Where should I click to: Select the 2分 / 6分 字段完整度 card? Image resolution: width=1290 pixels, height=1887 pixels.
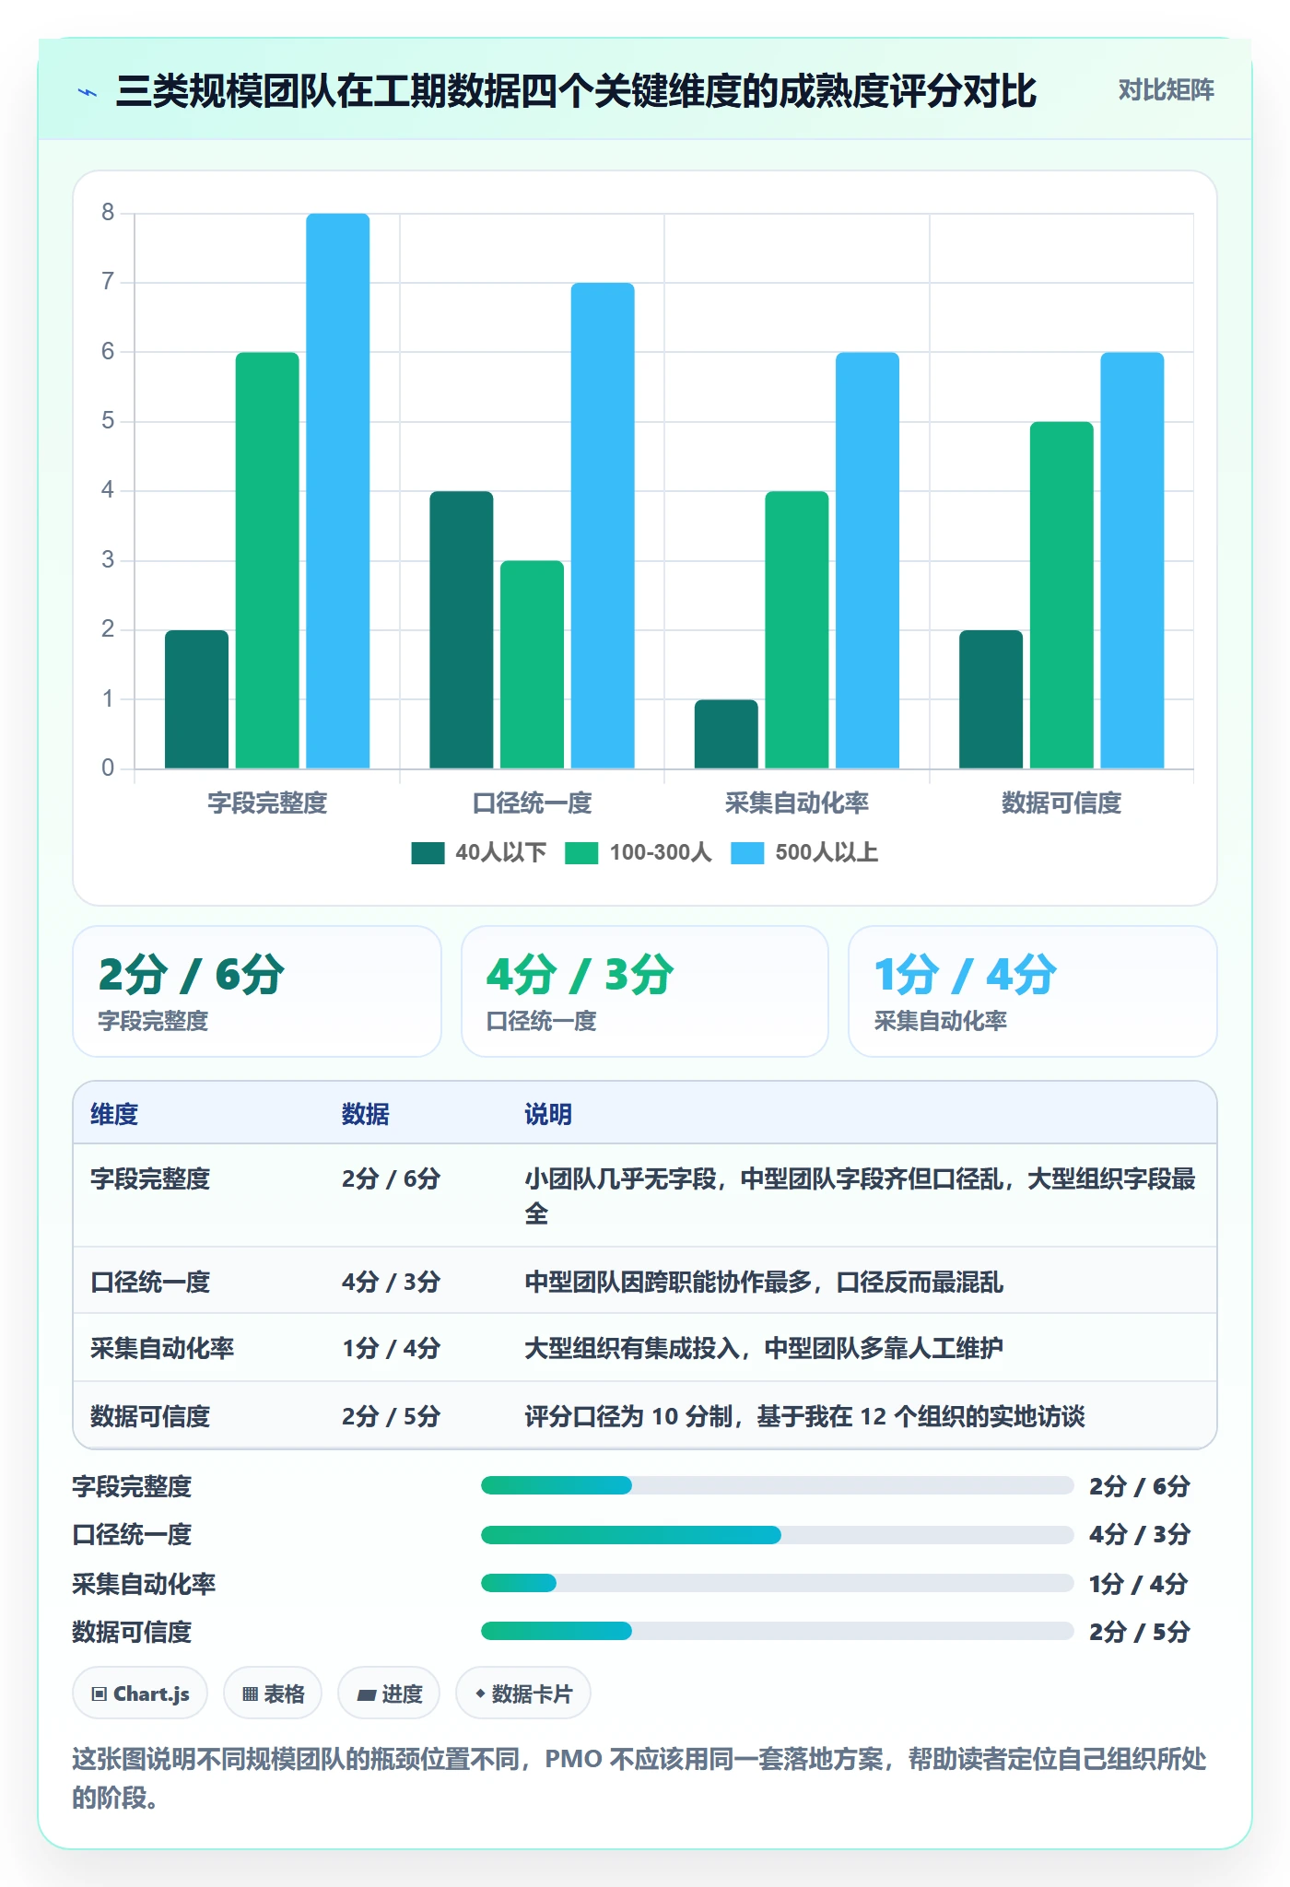point(257,991)
